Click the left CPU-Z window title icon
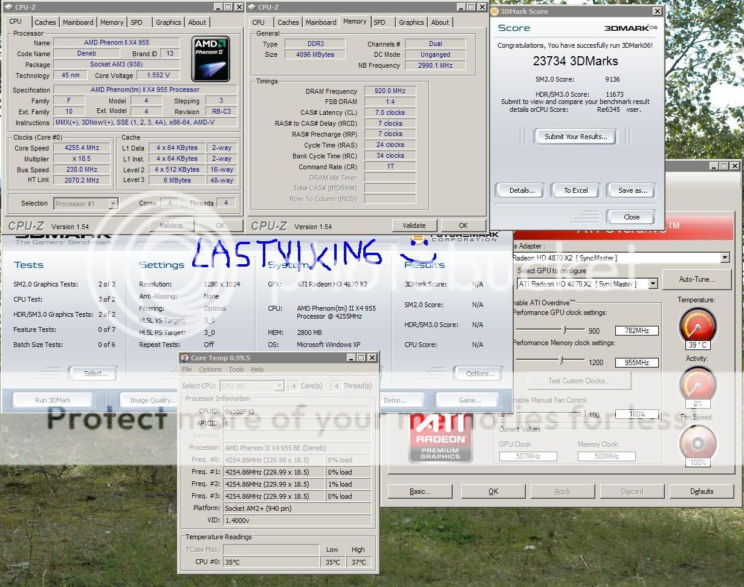 (x=9, y=7)
